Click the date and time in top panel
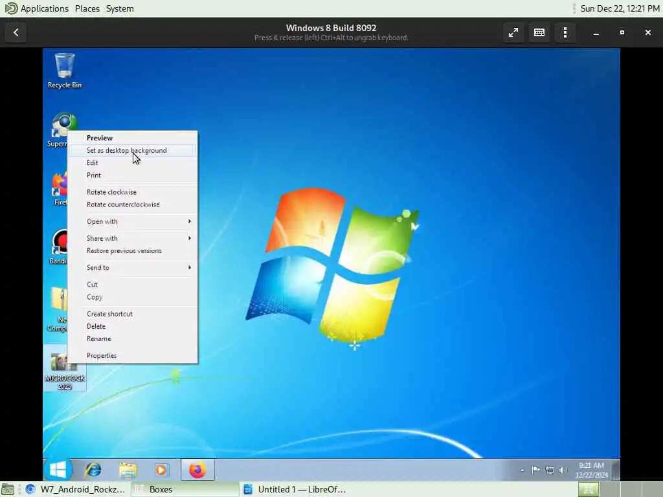Screen dimensions: 663x497 coord(620,8)
